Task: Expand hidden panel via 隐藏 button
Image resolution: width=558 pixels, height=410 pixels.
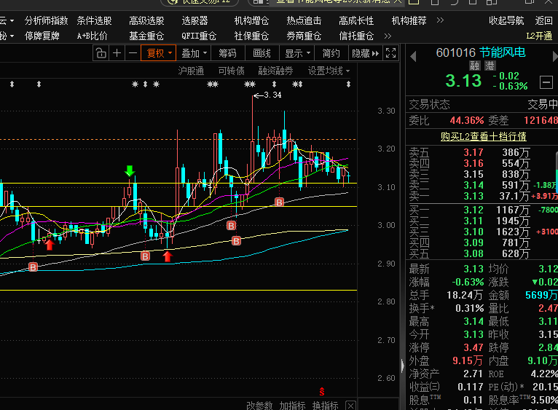Action: (x=365, y=53)
